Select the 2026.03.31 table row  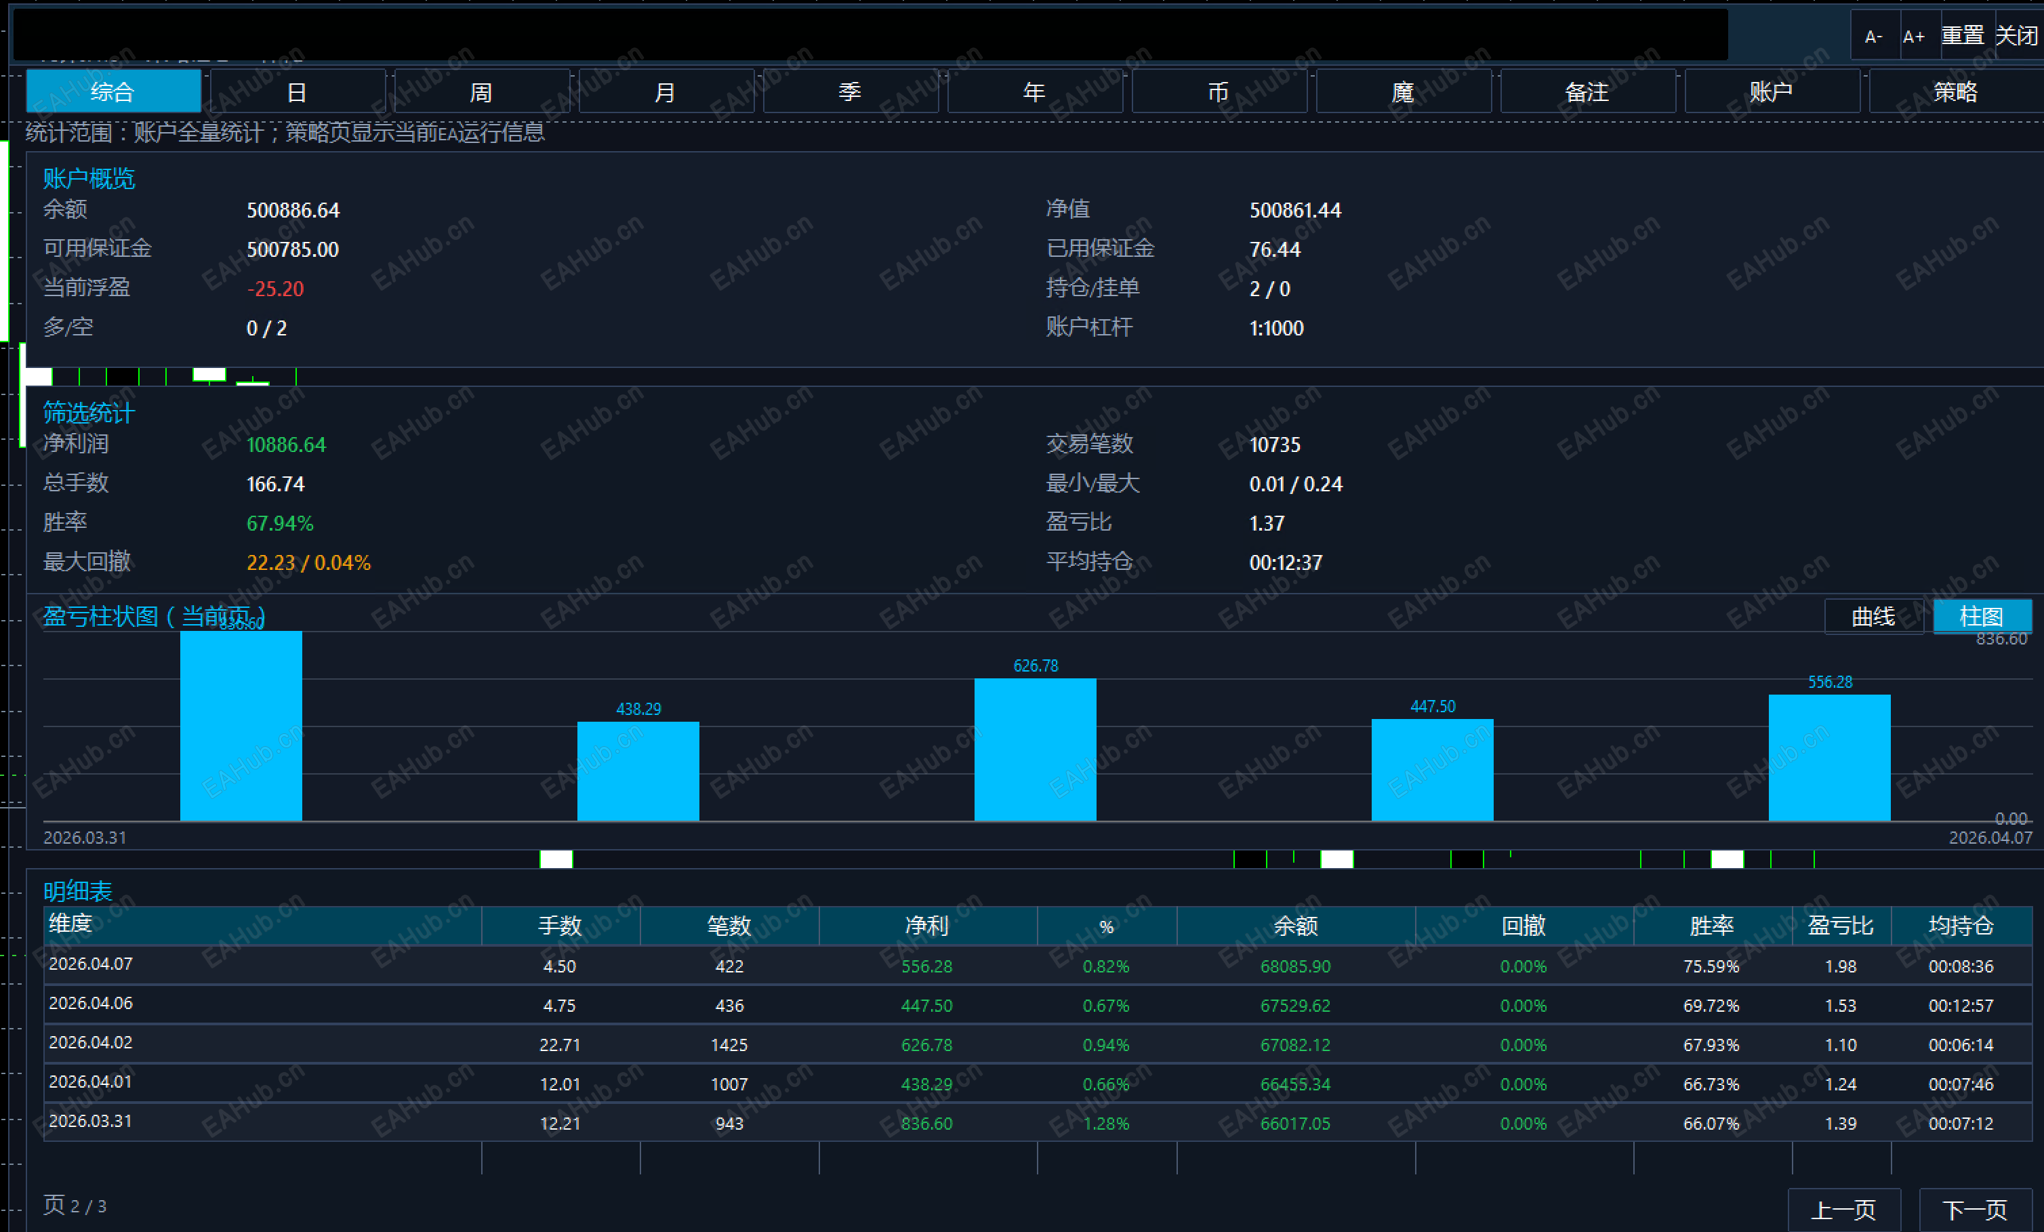click(1038, 1122)
